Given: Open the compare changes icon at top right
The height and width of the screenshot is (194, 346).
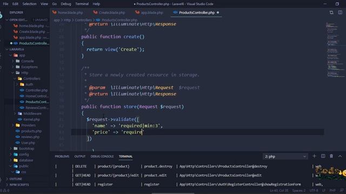Looking at the screenshot, I should [331, 12].
